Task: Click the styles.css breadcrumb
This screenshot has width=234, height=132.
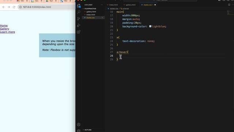Action: [x=114, y=9]
